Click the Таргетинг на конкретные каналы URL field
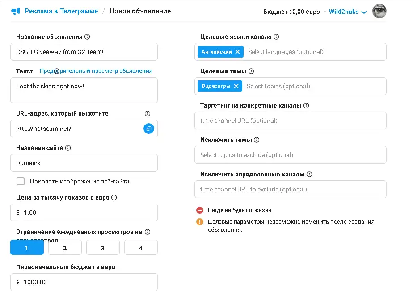The image size is (413, 291). point(291,121)
